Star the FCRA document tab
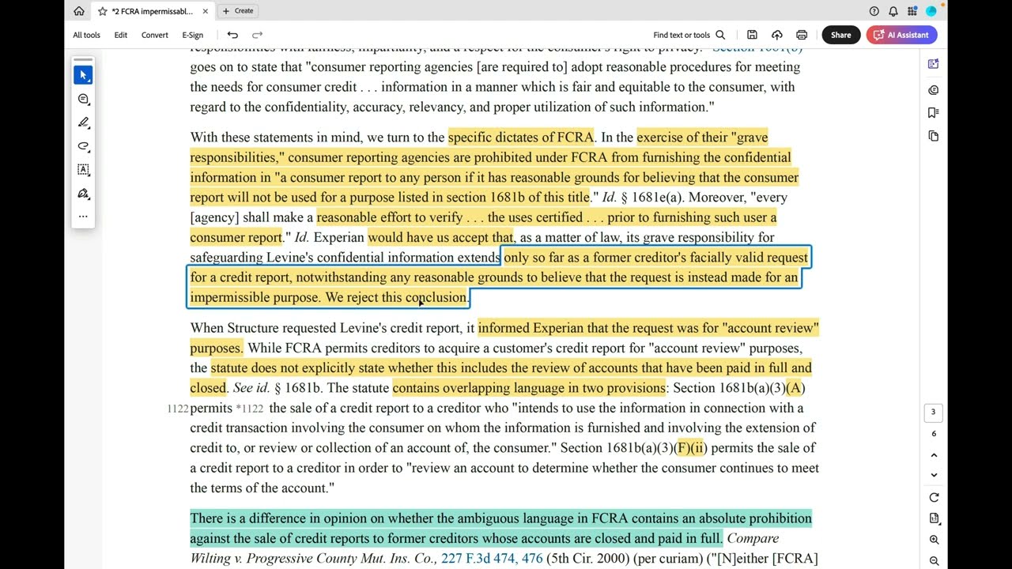 click(x=102, y=11)
